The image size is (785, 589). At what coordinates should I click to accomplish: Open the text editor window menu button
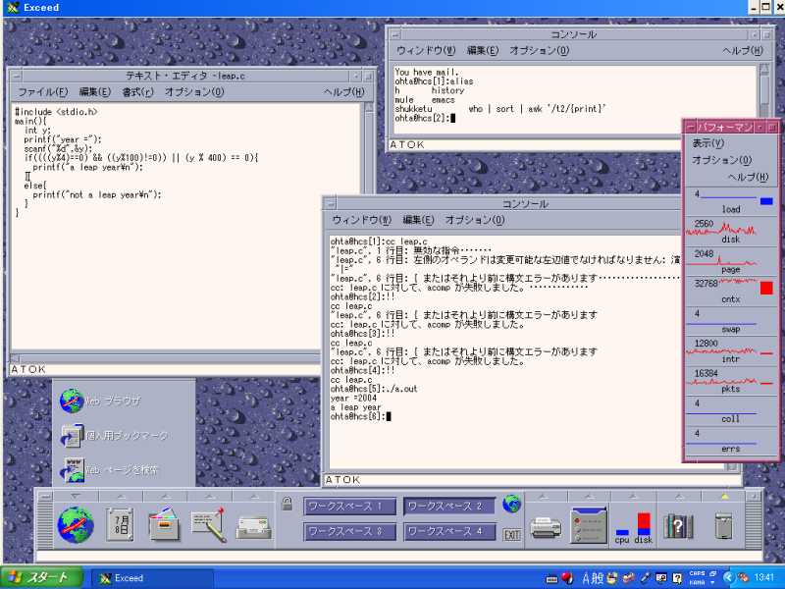click(x=17, y=77)
